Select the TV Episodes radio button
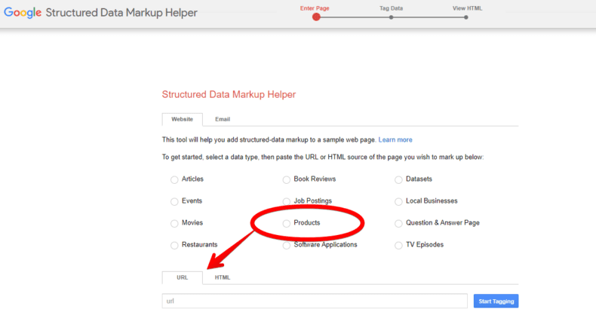This screenshot has height=315, width=596. click(398, 246)
